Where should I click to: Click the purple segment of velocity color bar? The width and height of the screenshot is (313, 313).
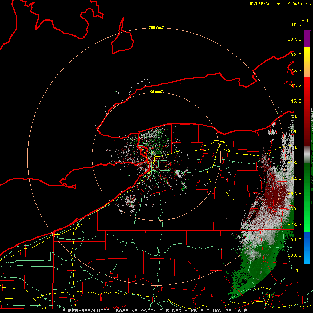(307, 39)
